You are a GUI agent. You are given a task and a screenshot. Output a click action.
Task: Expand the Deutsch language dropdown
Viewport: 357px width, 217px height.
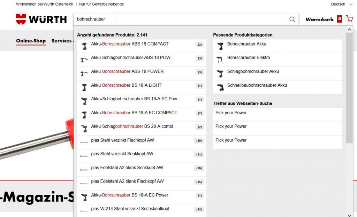click(x=342, y=4)
